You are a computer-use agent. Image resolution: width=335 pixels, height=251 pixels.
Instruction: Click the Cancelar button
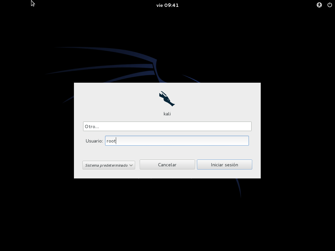(167, 165)
